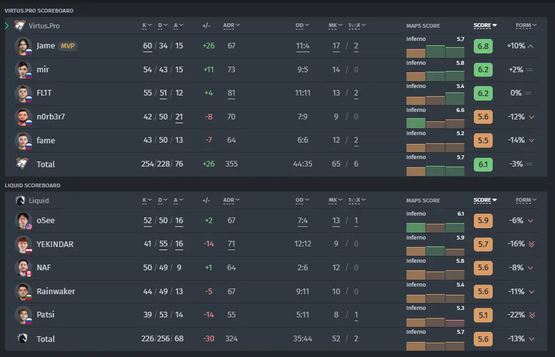
Task: Open FL1T's player profile name
Action: [x=44, y=93]
